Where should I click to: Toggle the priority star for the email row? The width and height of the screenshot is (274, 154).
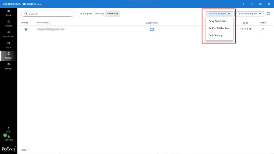point(26,29)
